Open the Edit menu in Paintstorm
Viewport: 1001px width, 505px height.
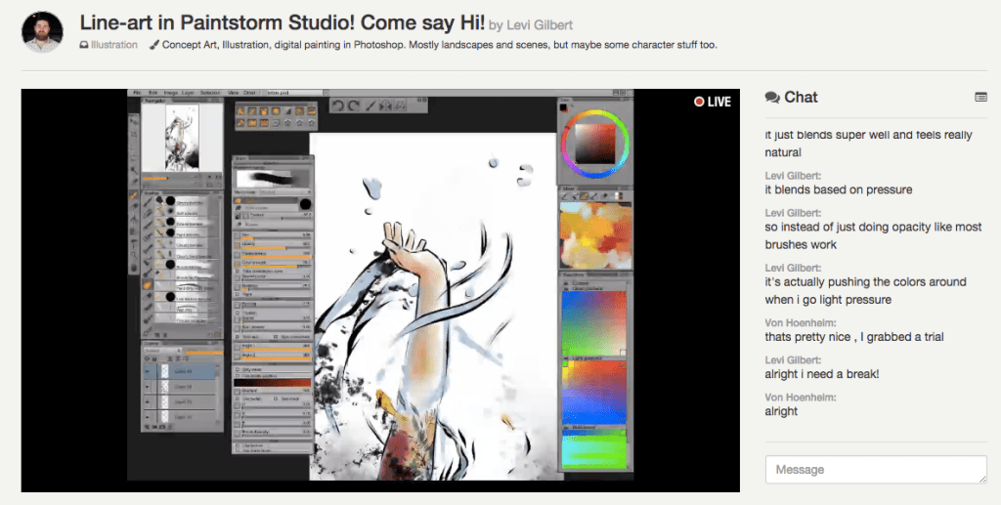coord(153,93)
